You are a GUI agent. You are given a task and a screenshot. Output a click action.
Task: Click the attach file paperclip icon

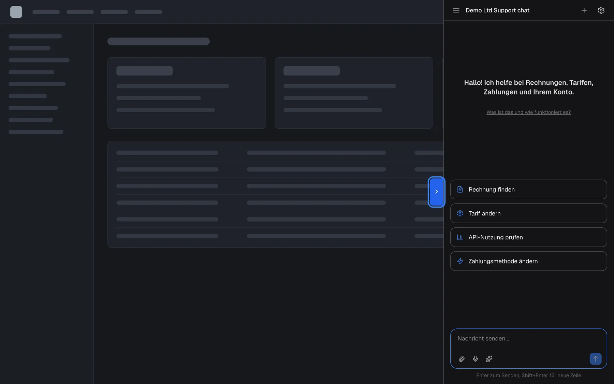pos(462,359)
